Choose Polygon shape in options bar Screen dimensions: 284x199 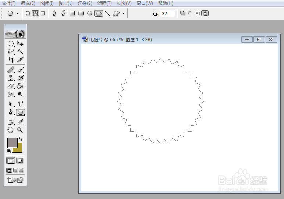pos(99,13)
